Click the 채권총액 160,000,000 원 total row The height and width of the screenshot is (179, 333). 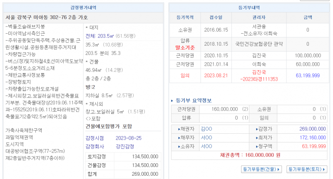click(x=250, y=154)
